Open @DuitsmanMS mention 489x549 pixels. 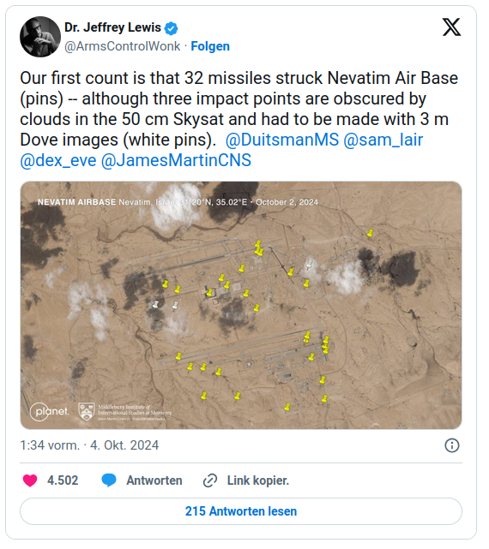coord(282,140)
